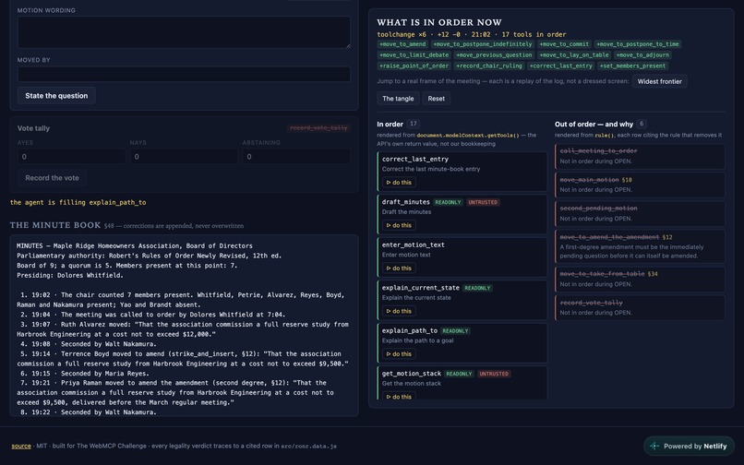This screenshot has width=744, height=465.
Task: Focus the Moved By input field
Action: coord(184,74)
